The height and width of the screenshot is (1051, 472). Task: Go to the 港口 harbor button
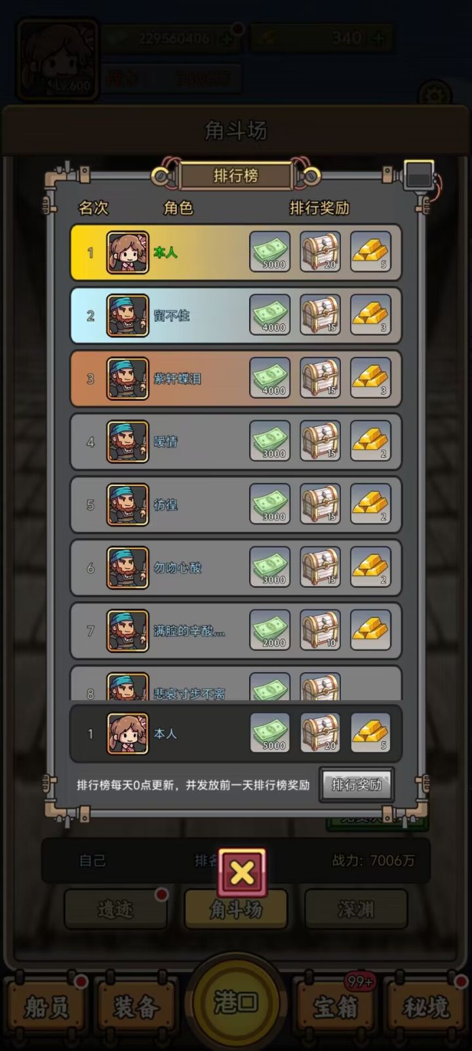pyautogui.click(x=236, y=1002)
